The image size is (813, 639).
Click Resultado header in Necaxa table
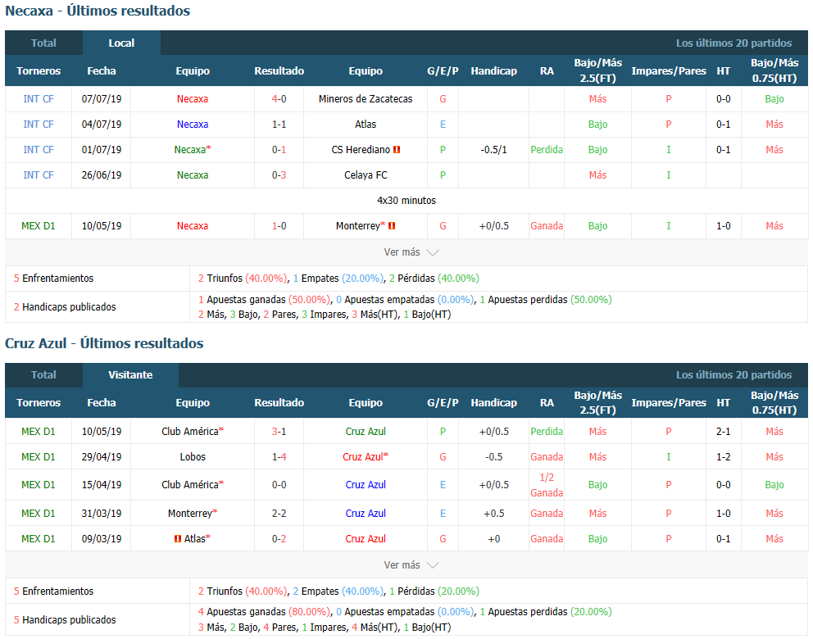(x=279, y=71)
